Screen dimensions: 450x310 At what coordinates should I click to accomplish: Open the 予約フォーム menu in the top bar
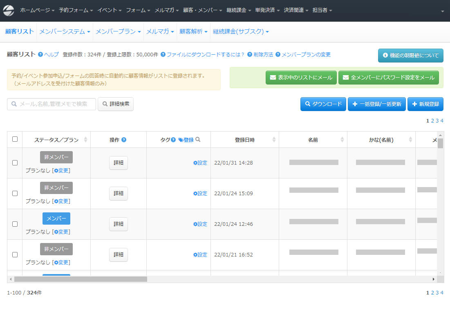[x=76, y=10]
